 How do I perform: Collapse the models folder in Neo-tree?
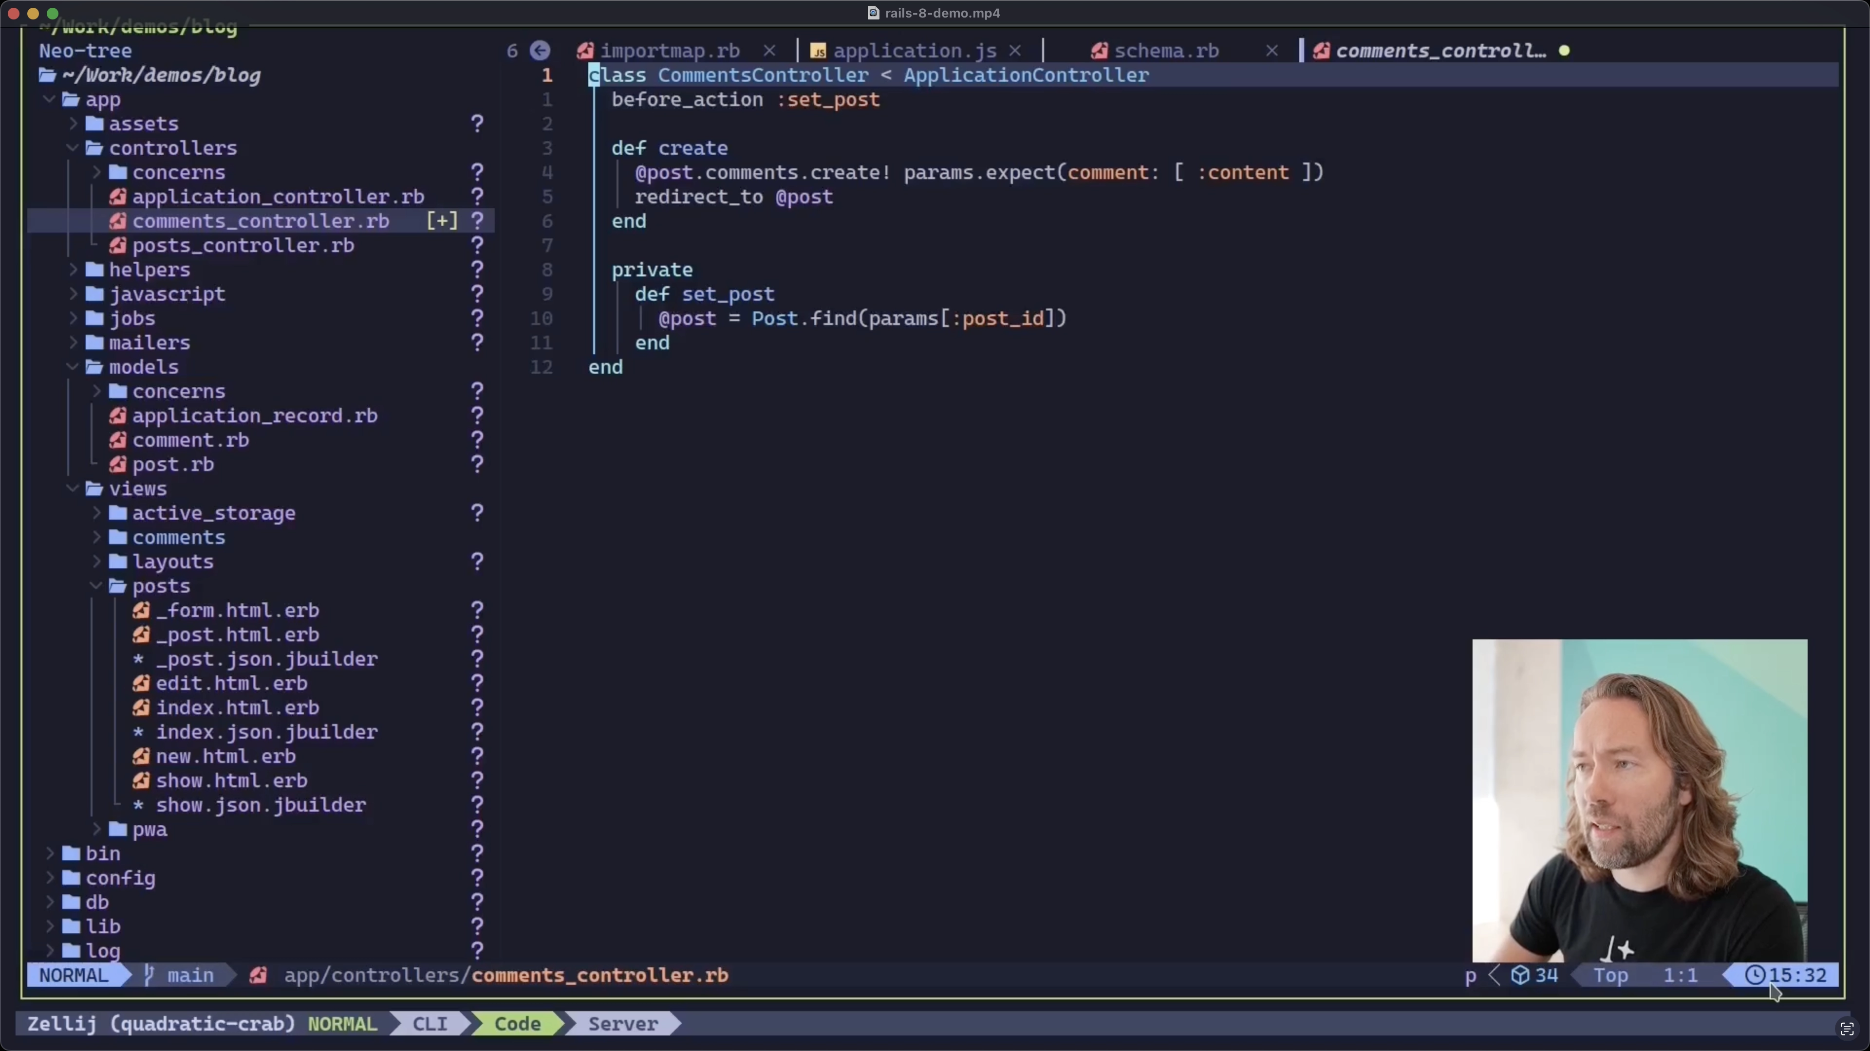[72, 367]
